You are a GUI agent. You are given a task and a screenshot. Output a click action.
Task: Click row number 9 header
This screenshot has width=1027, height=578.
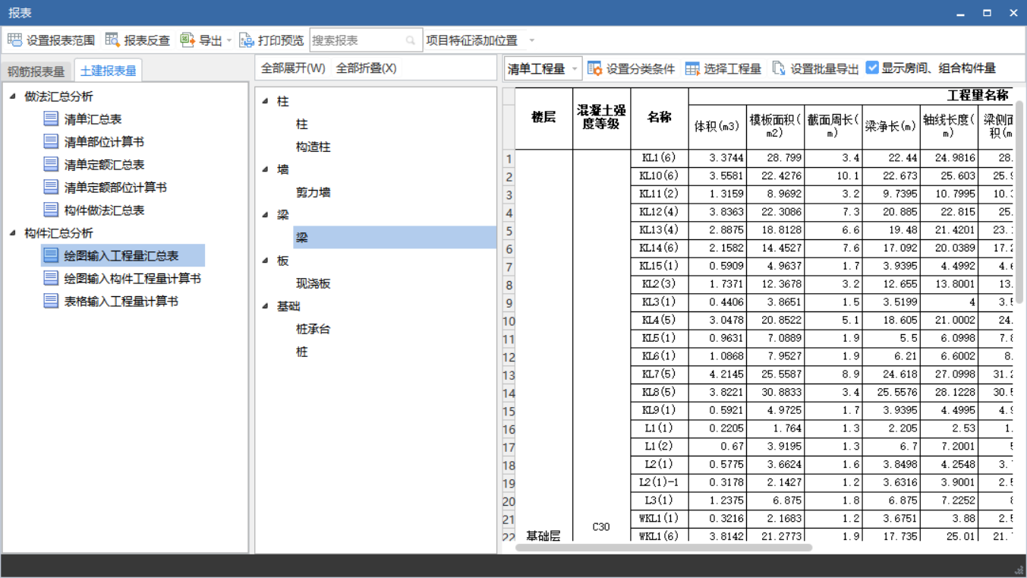click(x=509, y=304)
